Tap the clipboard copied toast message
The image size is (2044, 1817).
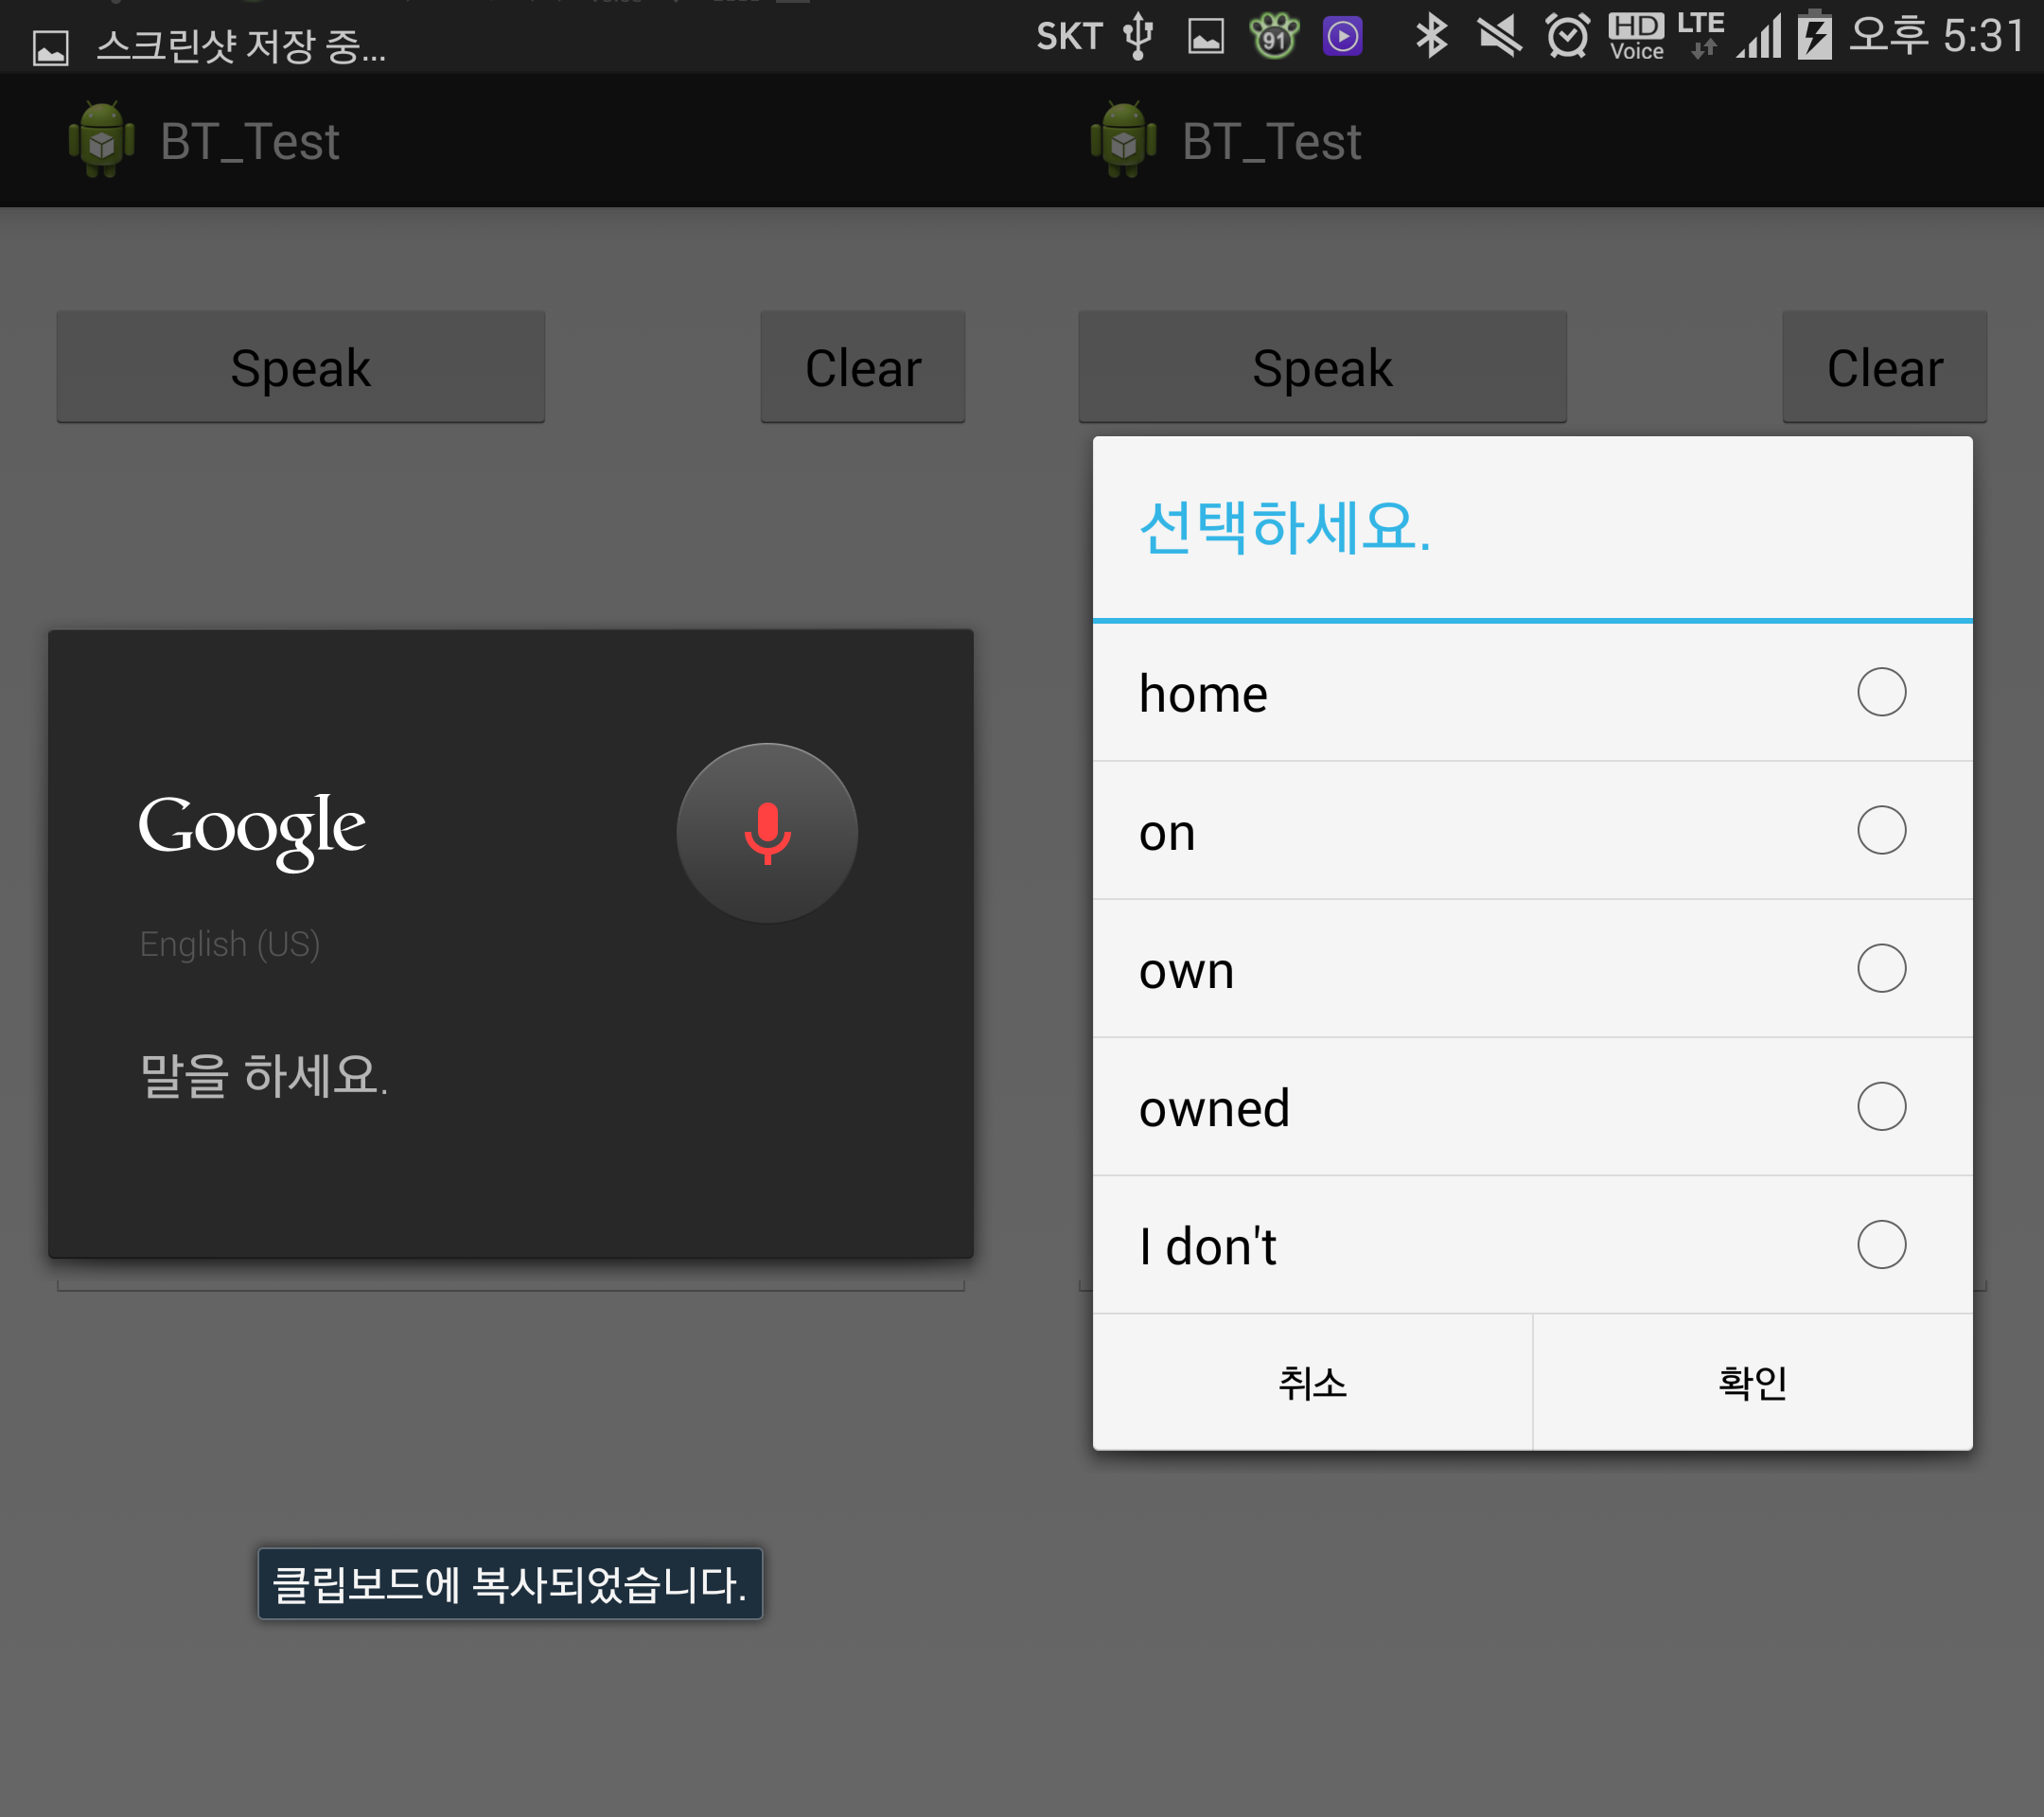(510, 1584)
